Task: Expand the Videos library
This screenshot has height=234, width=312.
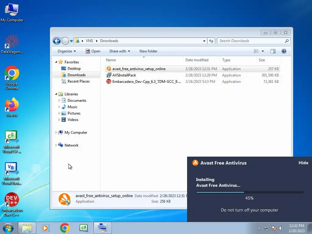Action: tap(59, 119)
